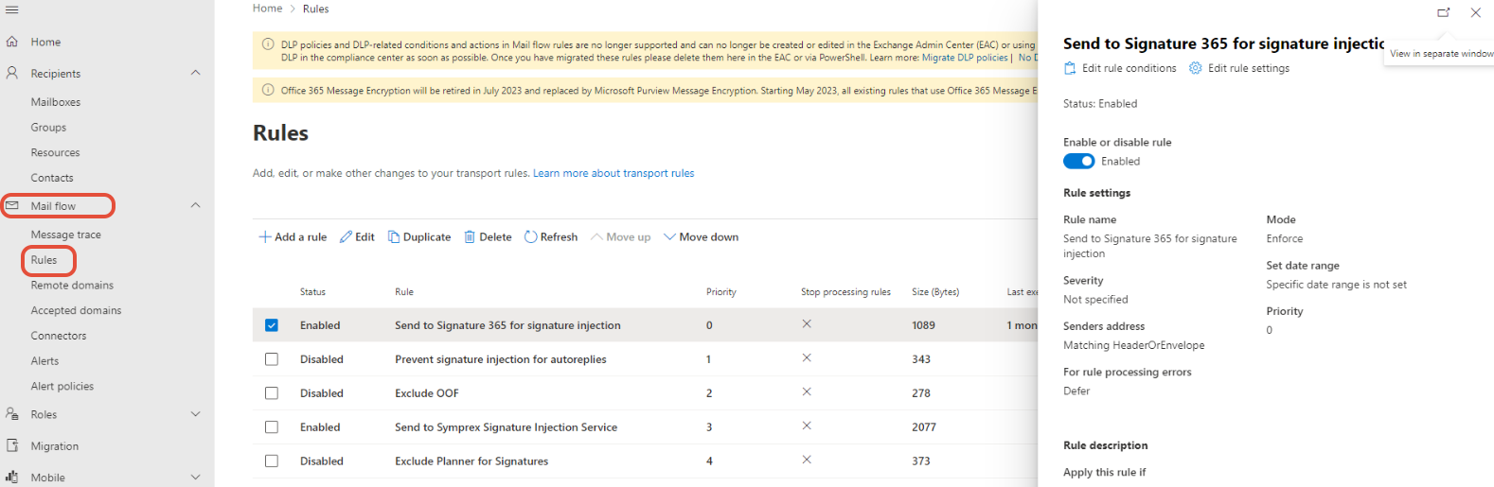The image size is (1494, 487).
Task: Click the Mail flow envelope icon
Action: pos(12,205)
